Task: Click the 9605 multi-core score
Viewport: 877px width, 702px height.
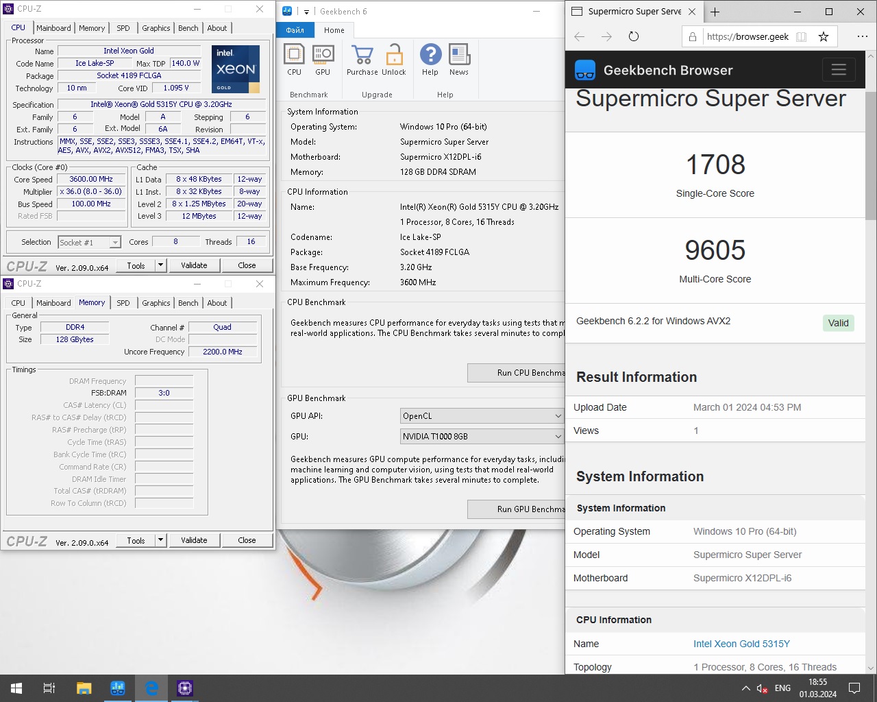Action: point(715,250)
